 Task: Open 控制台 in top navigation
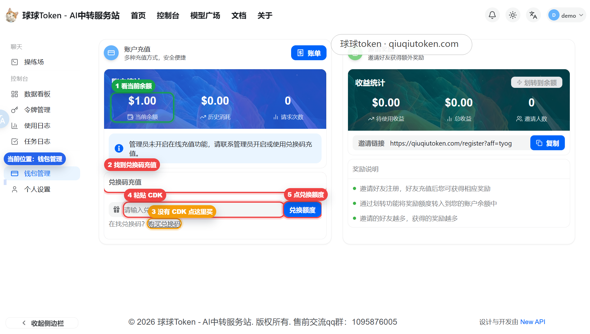click(x=168, y=16)
